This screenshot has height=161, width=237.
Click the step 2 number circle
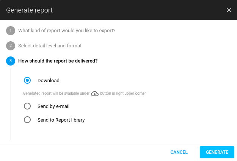[x=11, y=46]
